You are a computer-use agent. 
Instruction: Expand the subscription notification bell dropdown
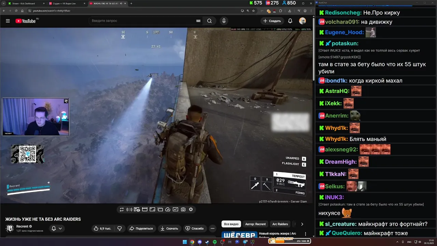click(x=57, y=228)
